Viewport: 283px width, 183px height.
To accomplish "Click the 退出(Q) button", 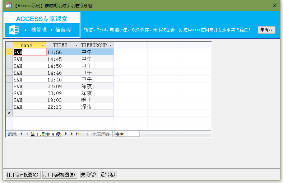I will pos(108,174).
